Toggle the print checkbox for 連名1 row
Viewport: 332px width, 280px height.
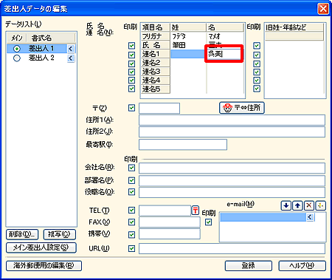pos(132,55)
